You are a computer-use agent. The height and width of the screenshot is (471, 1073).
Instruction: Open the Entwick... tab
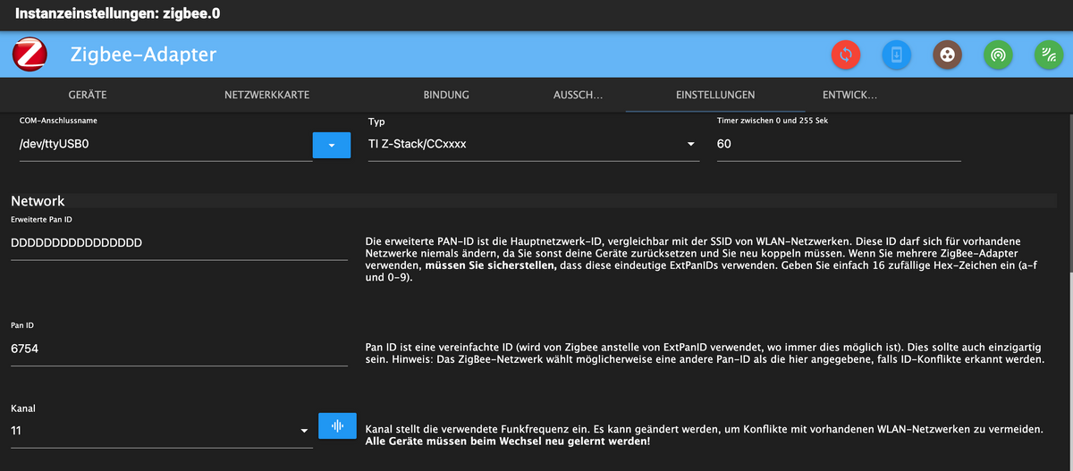(849, 95)
